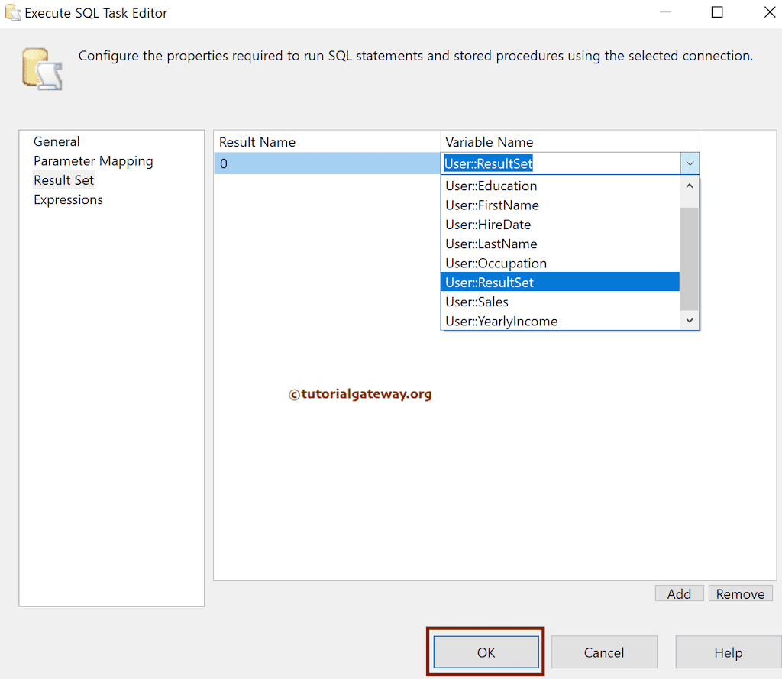Open the Expressions page

[68, 199]
